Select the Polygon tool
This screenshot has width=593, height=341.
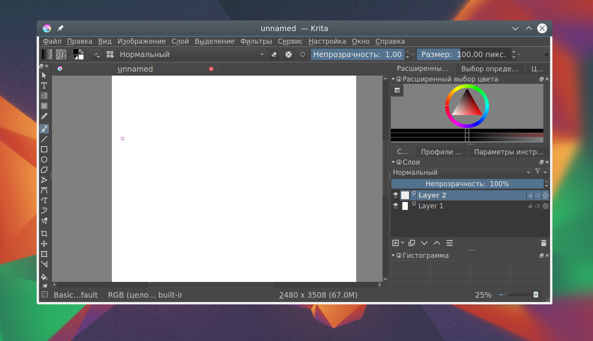pyautogui.click(x=44, y=170)
